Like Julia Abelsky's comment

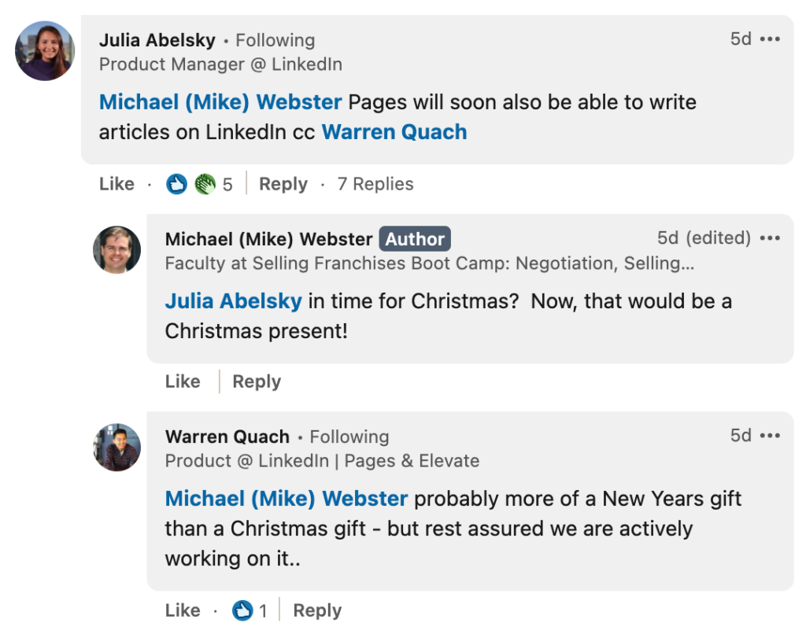point(116,184)
